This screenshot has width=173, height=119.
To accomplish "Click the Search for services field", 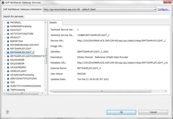I will tap(97, 16).
